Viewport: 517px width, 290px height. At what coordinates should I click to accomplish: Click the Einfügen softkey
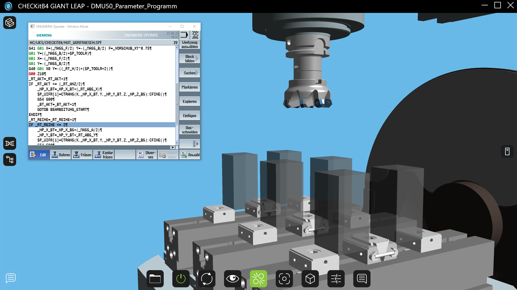pos(190,116)
